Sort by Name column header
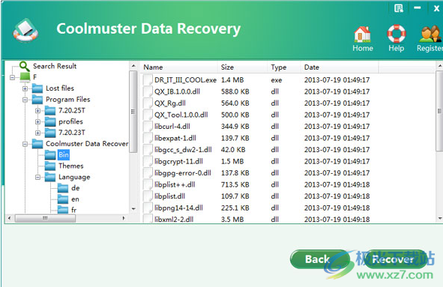 [179, 67]
